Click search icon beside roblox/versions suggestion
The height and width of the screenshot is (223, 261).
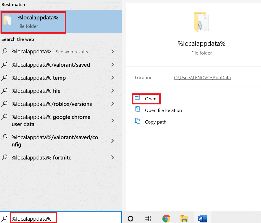(4, 104)
